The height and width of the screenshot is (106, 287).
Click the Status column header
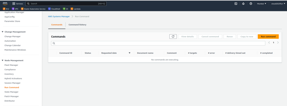point(88,53)
